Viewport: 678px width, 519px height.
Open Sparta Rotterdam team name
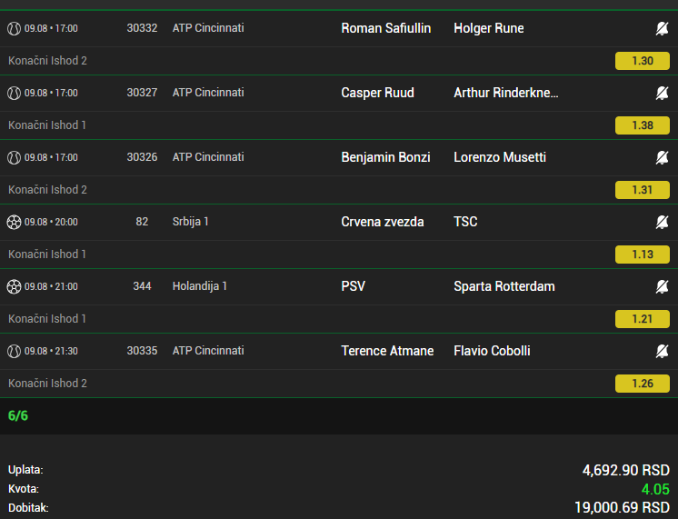click(504, 286)
